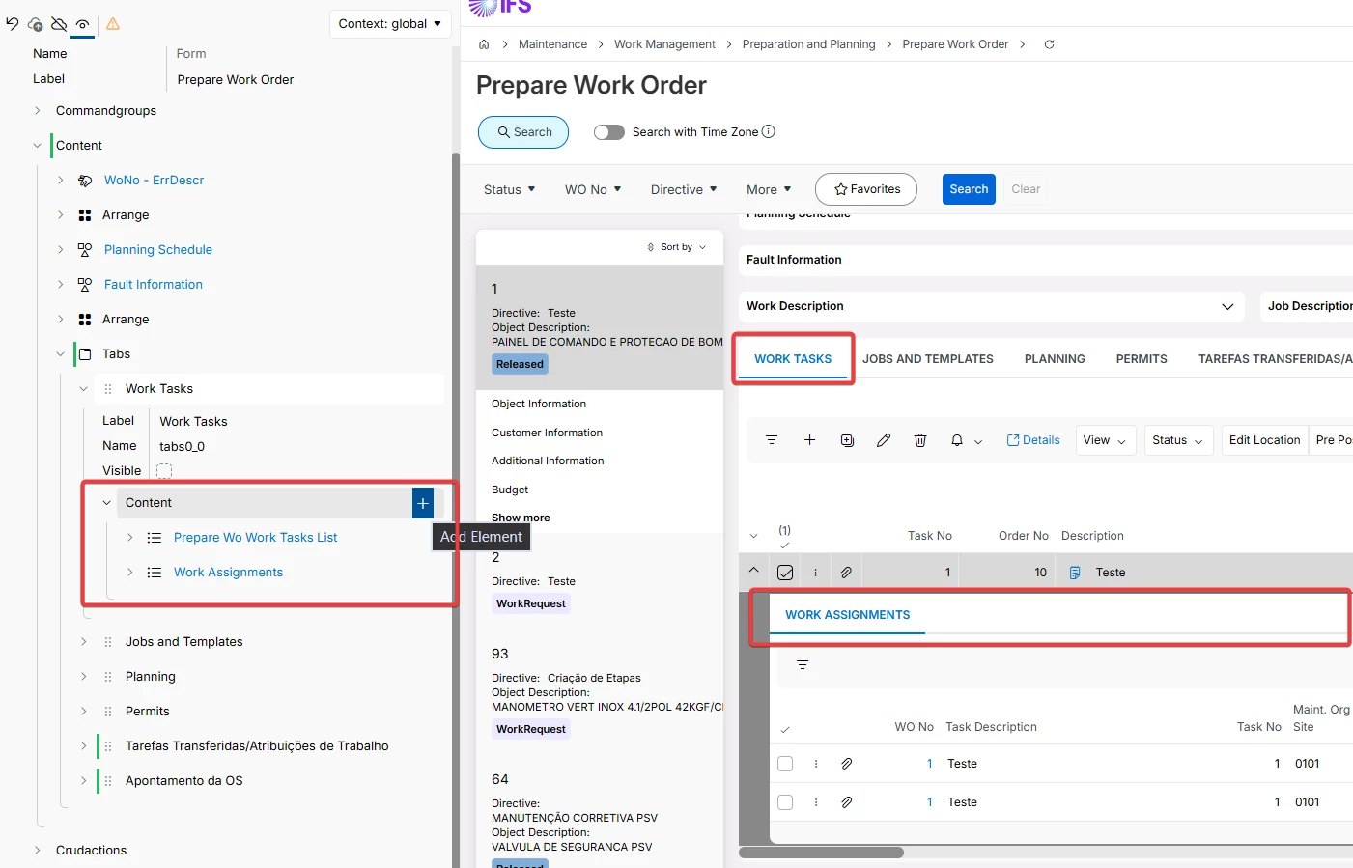The height and width of the screenshot is (868, 1353).
Task: Open the Context: global dropdown
Action: [x=390, y=24]
